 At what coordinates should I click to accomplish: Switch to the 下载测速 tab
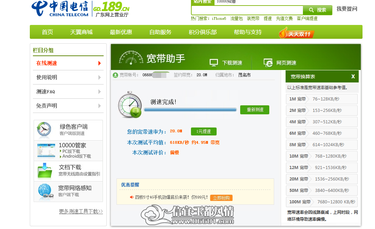point(226,63)
